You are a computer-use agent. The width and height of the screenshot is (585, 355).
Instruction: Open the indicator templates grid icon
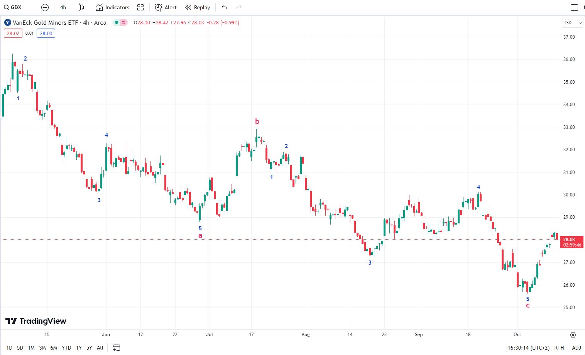tap(140, 7)
